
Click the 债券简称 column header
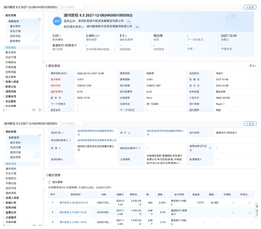[76, 194]
